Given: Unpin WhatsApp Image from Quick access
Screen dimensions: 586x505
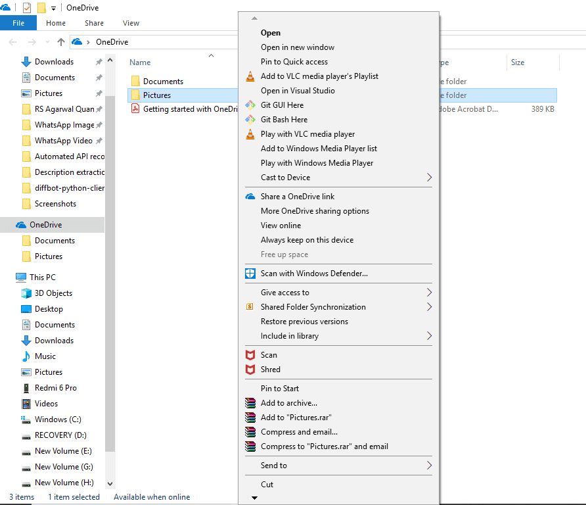Looking at the screenshot, I should click(x=97, y=125).
